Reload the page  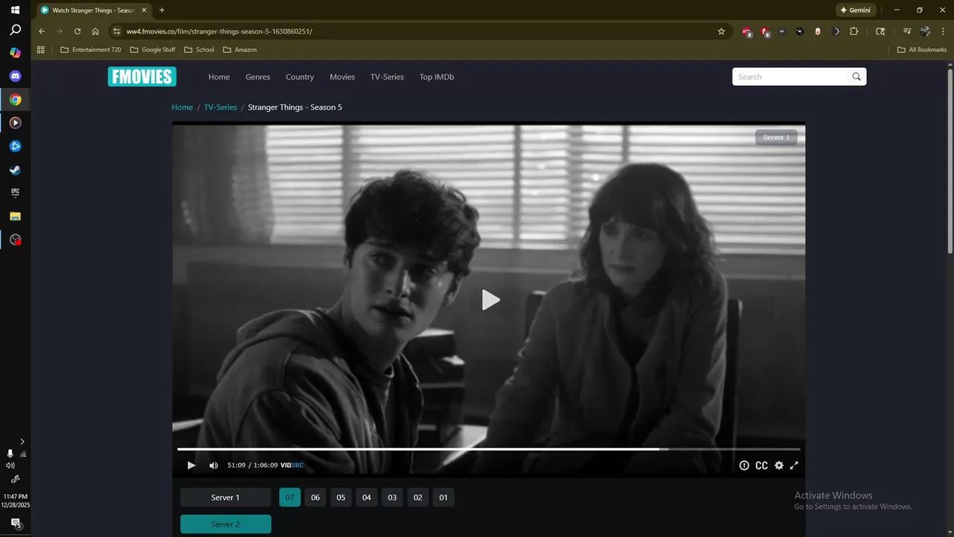[x=78, y=31]
